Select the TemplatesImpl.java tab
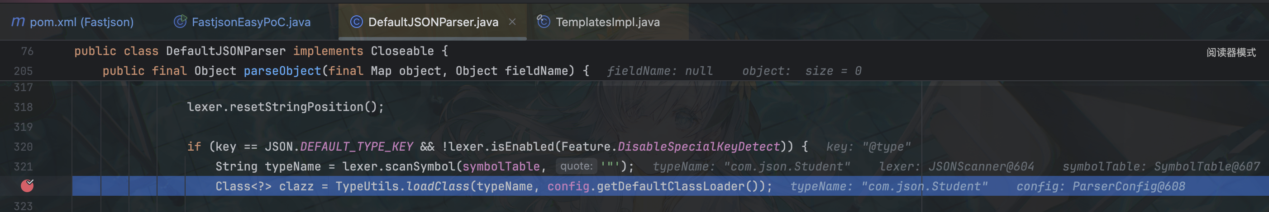The width and height of the screenshot is (1269, 212). click(607, 22)
